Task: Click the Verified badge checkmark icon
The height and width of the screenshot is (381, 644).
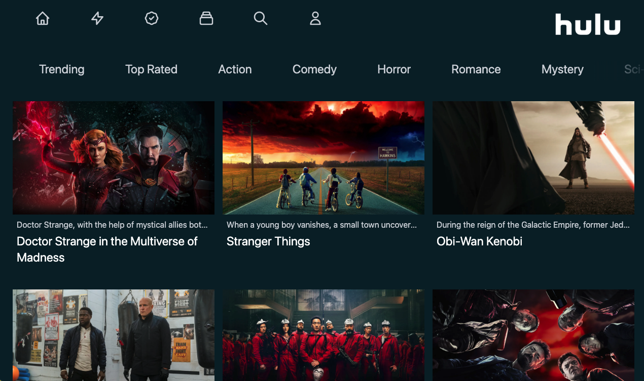Action: coord(152,19)
